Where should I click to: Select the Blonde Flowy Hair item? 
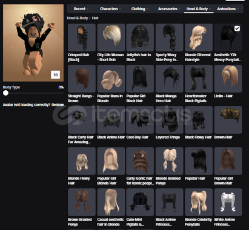[82, 161]
